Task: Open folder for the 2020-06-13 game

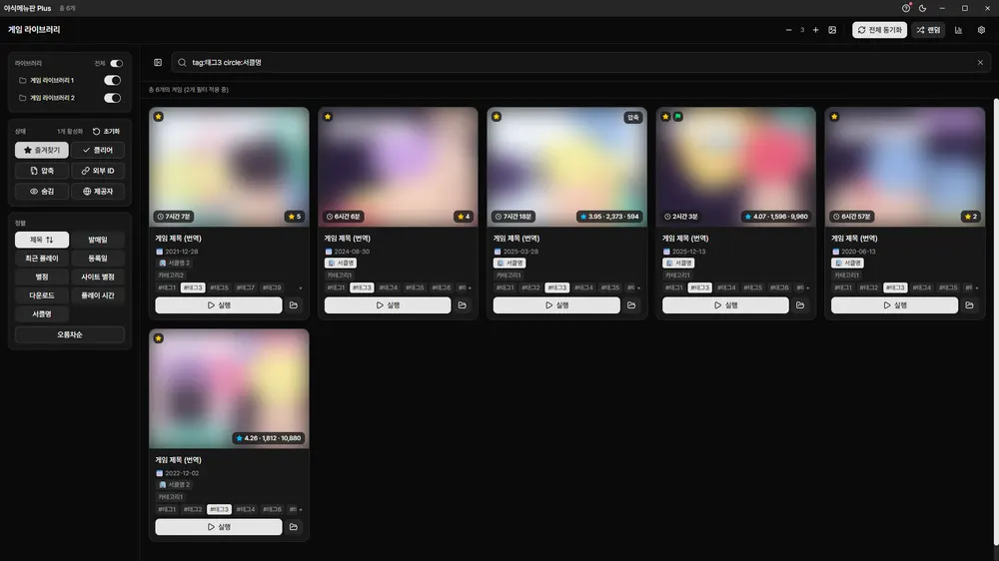Action: point(969,305)
